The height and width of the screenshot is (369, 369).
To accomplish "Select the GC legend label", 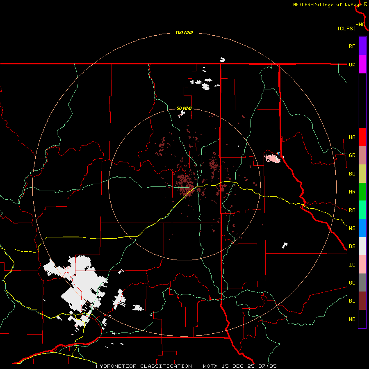I will 352,283.
